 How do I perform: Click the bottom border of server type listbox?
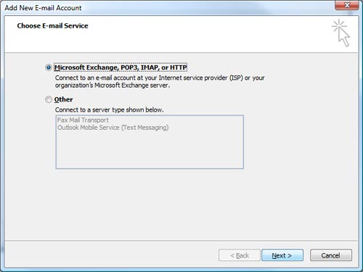[150, 168]
